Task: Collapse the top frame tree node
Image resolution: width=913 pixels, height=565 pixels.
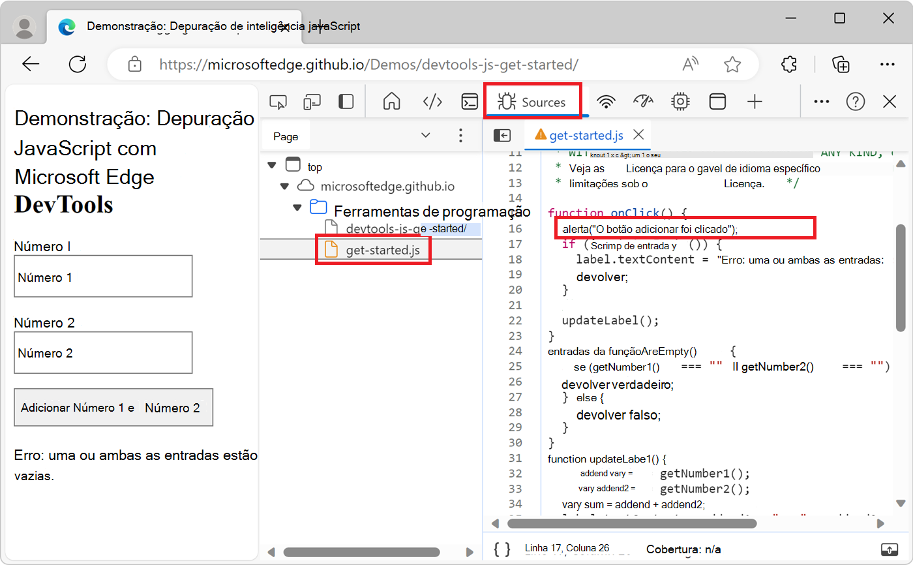Action: click(x=272, y=165)
